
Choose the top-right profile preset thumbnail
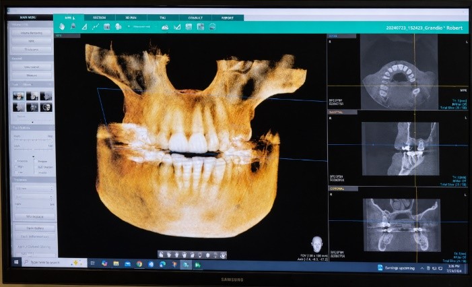(46, 96)
